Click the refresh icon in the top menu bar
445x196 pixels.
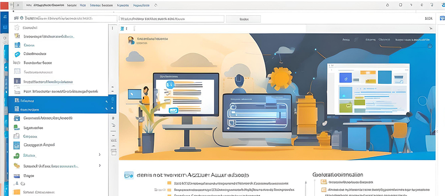[x=155, y=5]
